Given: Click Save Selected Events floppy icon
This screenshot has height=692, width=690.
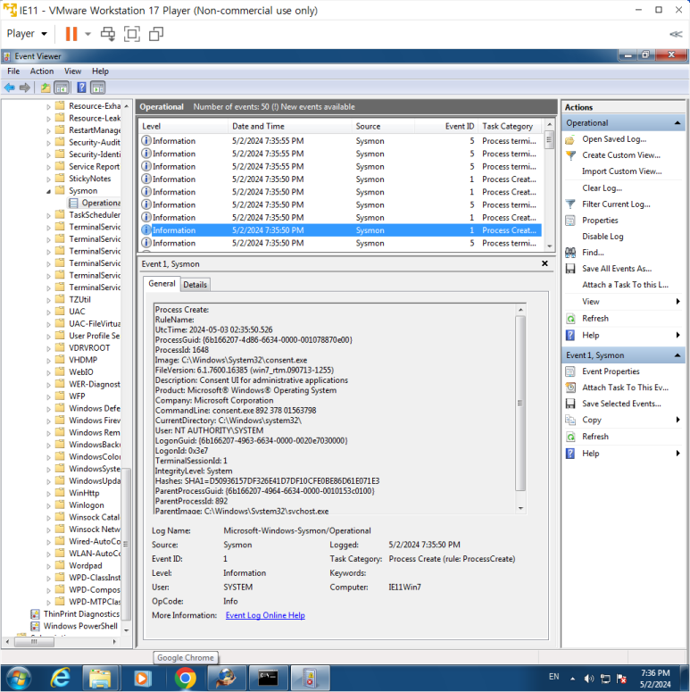Looking at the screenshot, I should (570, 404).
